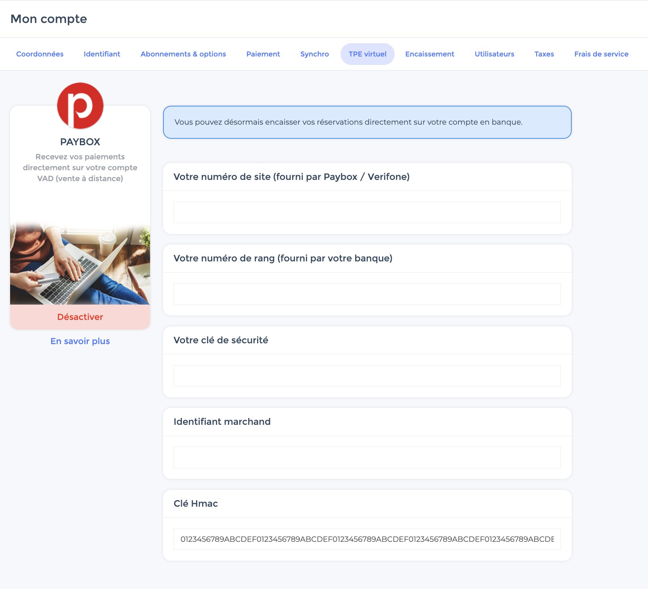
Task: Click the laptop payment photo thumbnail
Action: [80, 263]
